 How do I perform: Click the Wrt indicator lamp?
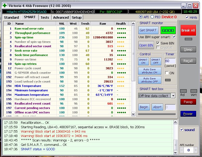point(194,91)
